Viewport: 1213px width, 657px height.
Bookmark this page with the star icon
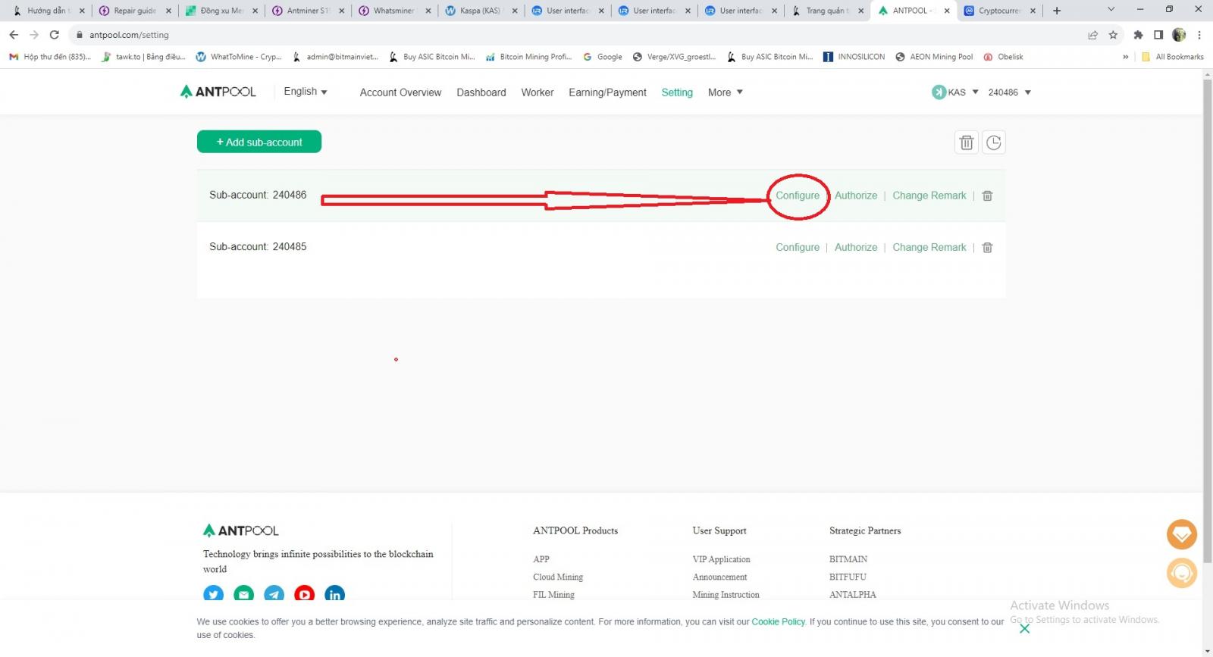[1113, 35]
